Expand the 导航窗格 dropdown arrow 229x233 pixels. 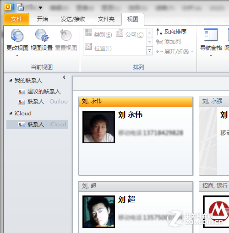[x=211, y=55]
